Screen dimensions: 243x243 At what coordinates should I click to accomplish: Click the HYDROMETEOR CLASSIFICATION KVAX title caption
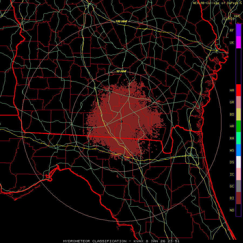(121, 241)
